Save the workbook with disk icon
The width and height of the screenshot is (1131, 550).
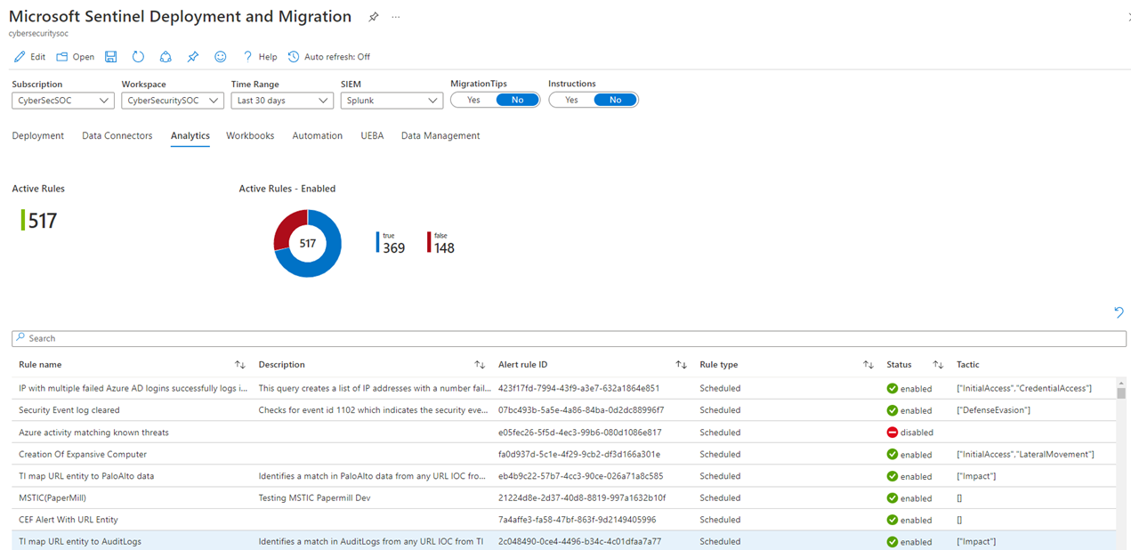pyautogui.click(x=111, y=57)
